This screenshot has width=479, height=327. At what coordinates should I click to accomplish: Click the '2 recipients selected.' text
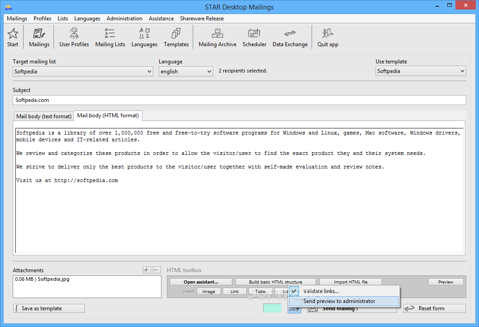243,71
